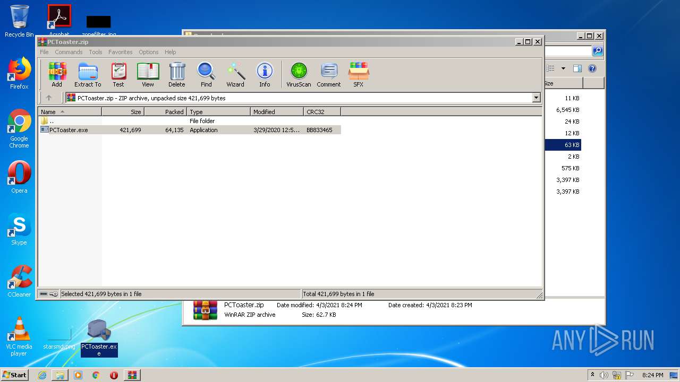This screenshot has width=680, height=382.
Task: Click the Info toolbar icon
Action: pyautogui.click(x=265, y=75)
